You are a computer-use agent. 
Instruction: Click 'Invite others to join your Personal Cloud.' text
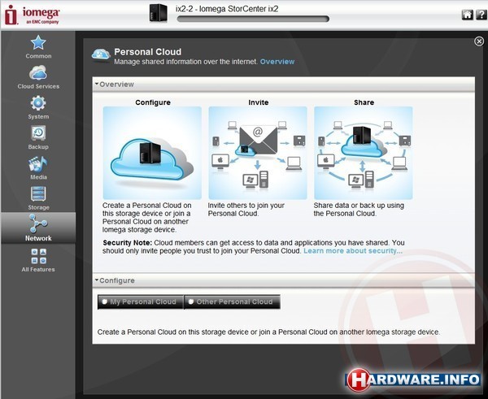pyautogui.click(x=246, y=210)
